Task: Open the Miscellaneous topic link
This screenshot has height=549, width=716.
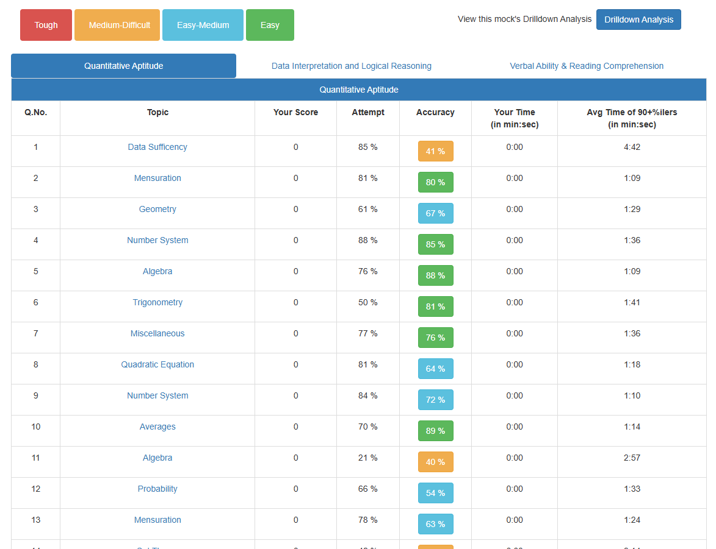Action: coord(157,333)
